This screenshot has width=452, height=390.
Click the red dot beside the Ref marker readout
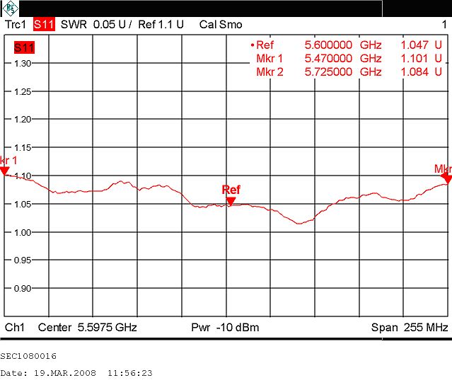(x=252, y=45)
